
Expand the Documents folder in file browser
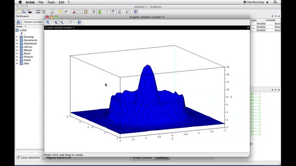click(x=17, y=40)
